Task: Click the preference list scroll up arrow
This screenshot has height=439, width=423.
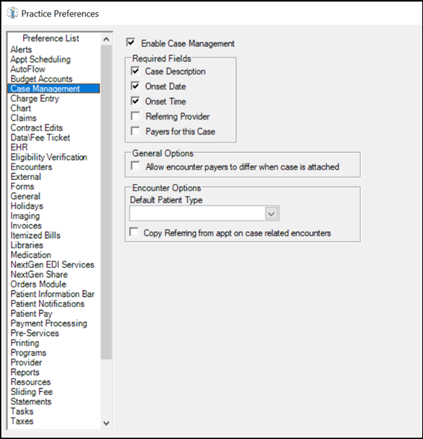Action: (x=106, y=39)
